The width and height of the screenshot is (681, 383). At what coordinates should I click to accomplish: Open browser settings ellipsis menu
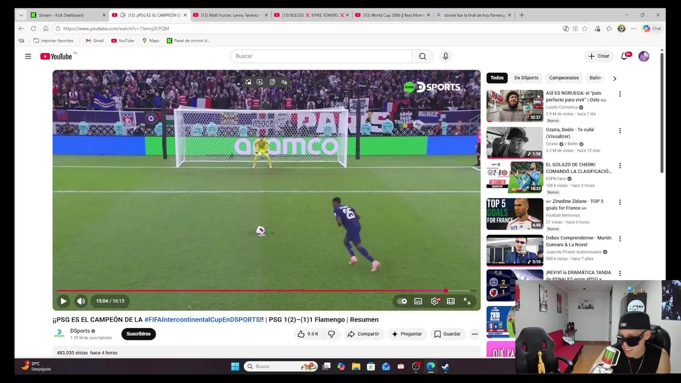click(633, 29)
